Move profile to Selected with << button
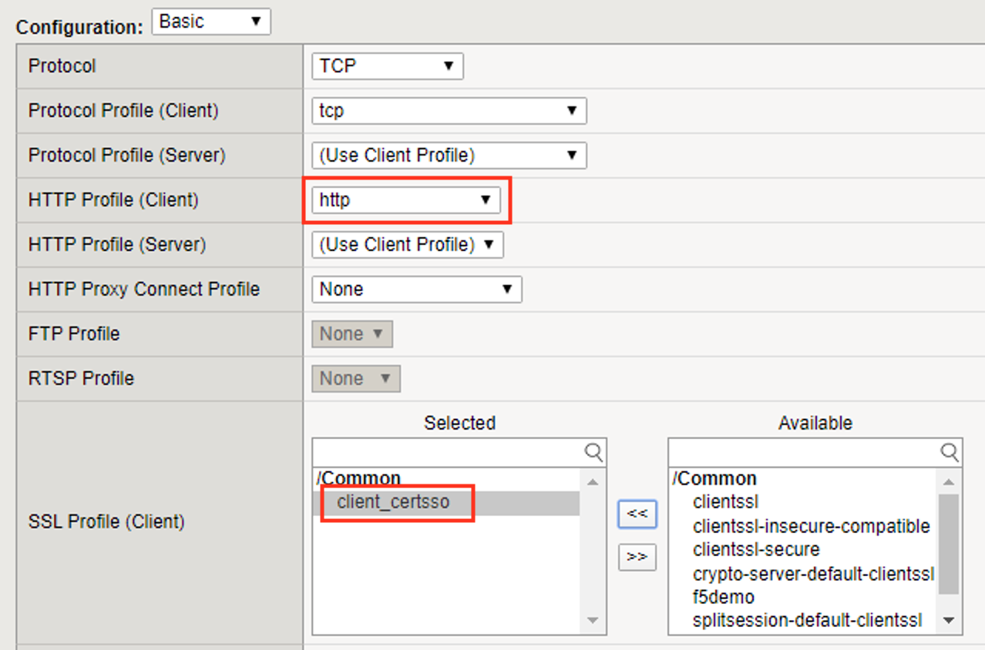This screenshot has width=985, height=650. (637, 514)
